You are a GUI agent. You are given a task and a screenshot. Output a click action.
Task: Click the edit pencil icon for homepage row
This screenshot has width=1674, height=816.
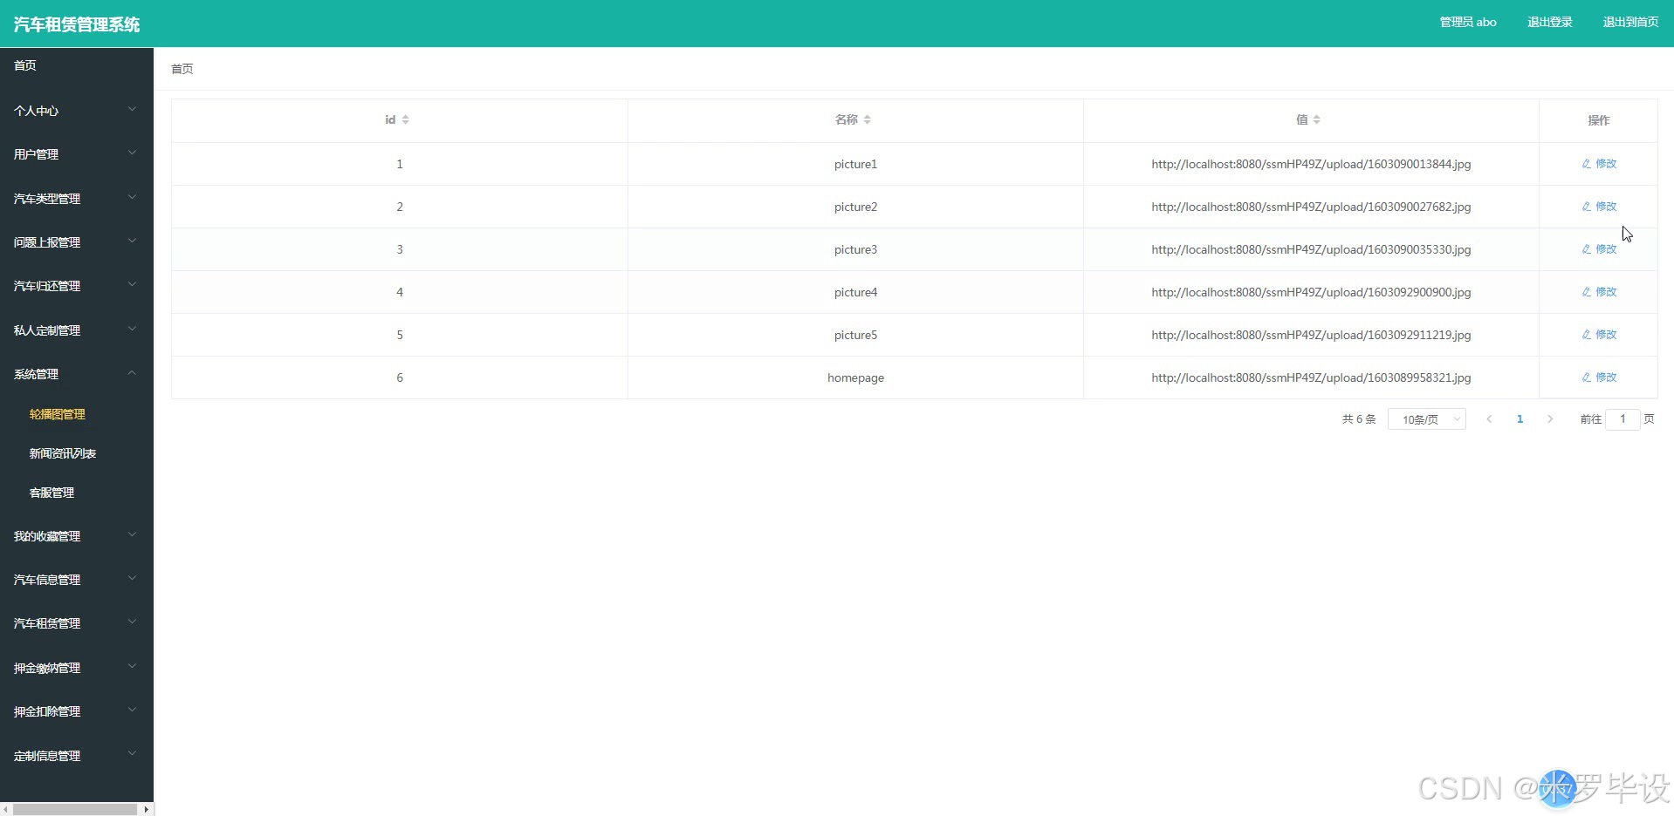1586,377
